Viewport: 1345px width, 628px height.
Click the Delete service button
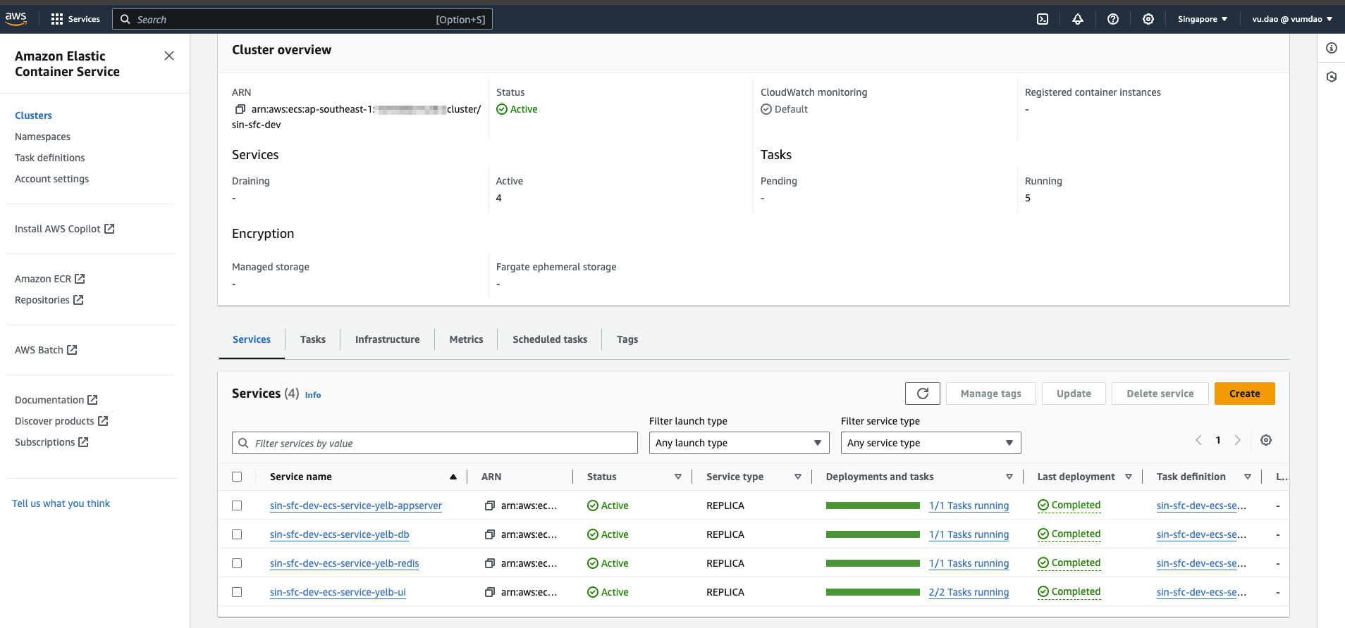pos(1160,394)
